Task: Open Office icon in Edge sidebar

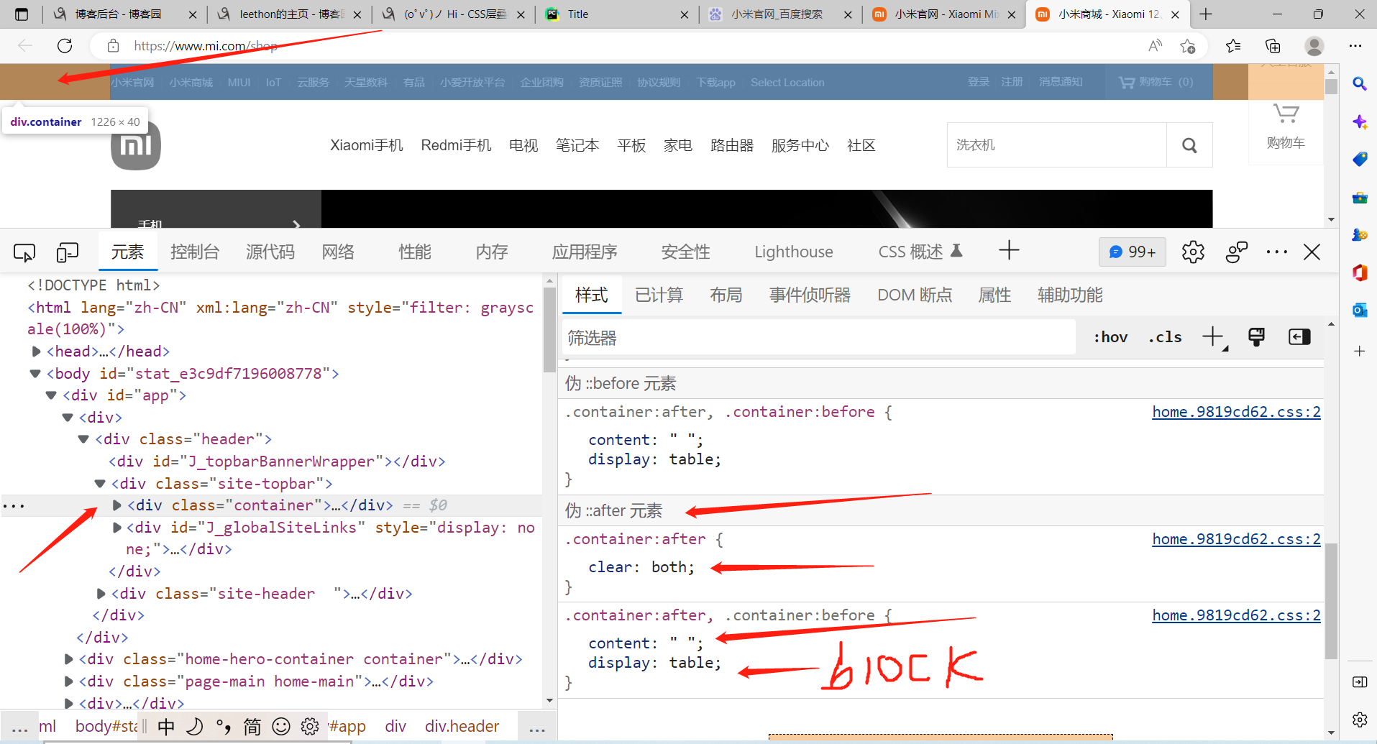Action: click(1359, 272)
